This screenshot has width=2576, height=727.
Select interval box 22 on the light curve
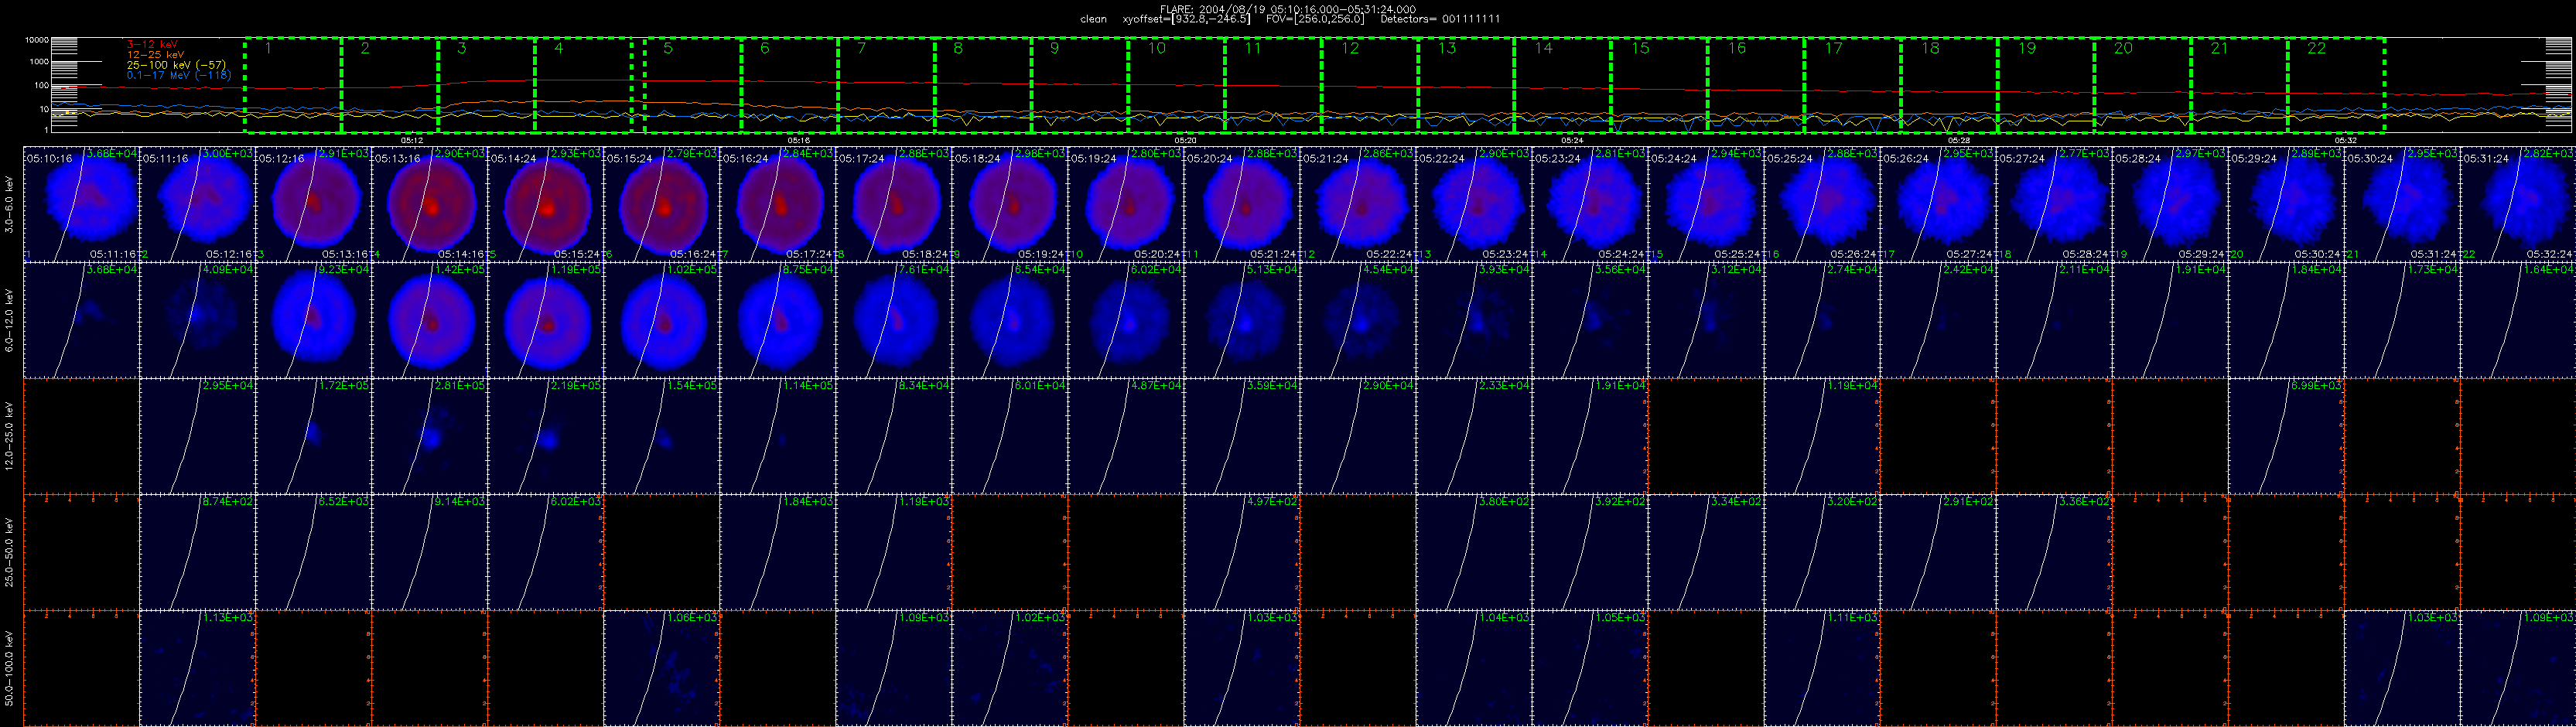coord(2337,85)
